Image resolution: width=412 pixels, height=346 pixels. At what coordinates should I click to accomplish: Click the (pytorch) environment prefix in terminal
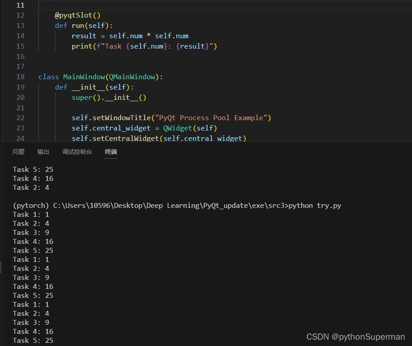pyautogui.click(x=31, y=206)
